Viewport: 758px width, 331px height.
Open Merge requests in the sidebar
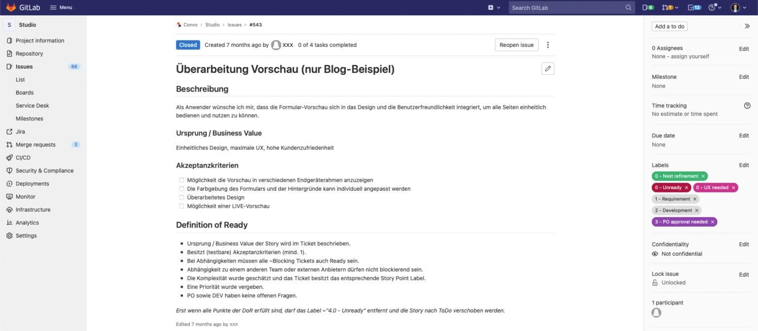(36, 145)
